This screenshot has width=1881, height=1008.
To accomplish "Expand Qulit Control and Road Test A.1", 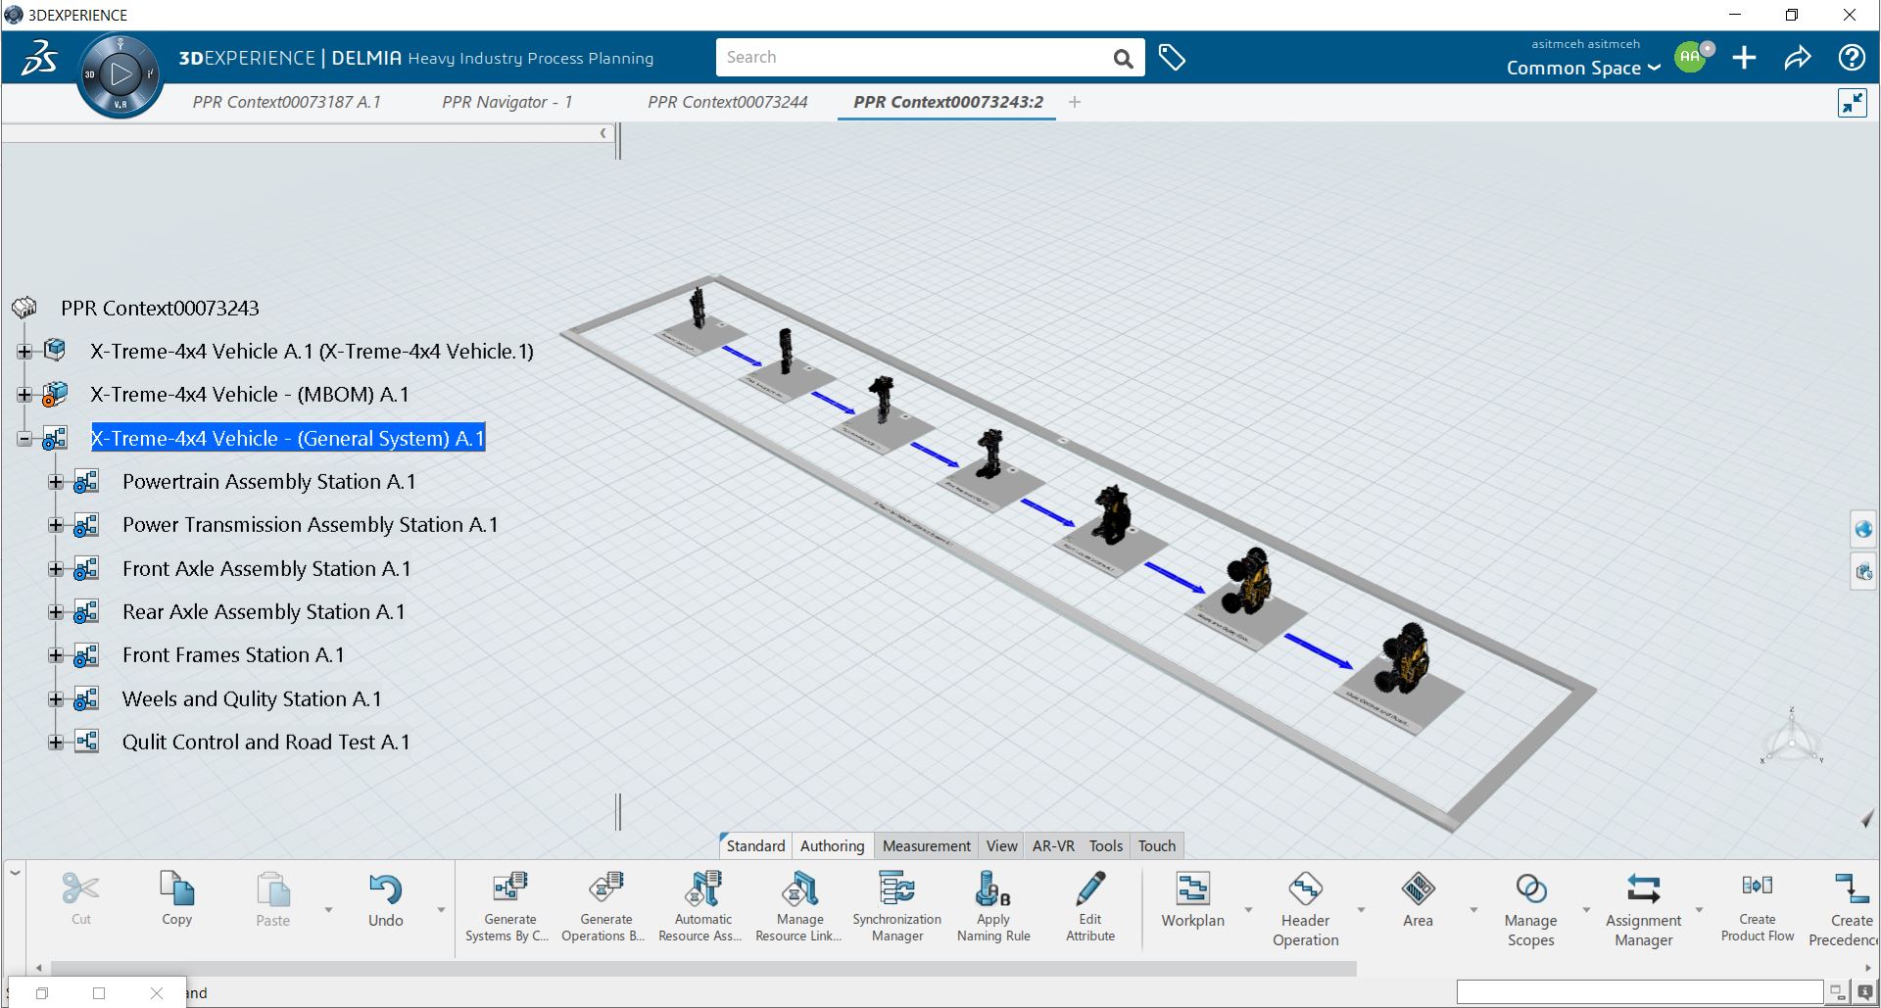I will click(56, 743).
